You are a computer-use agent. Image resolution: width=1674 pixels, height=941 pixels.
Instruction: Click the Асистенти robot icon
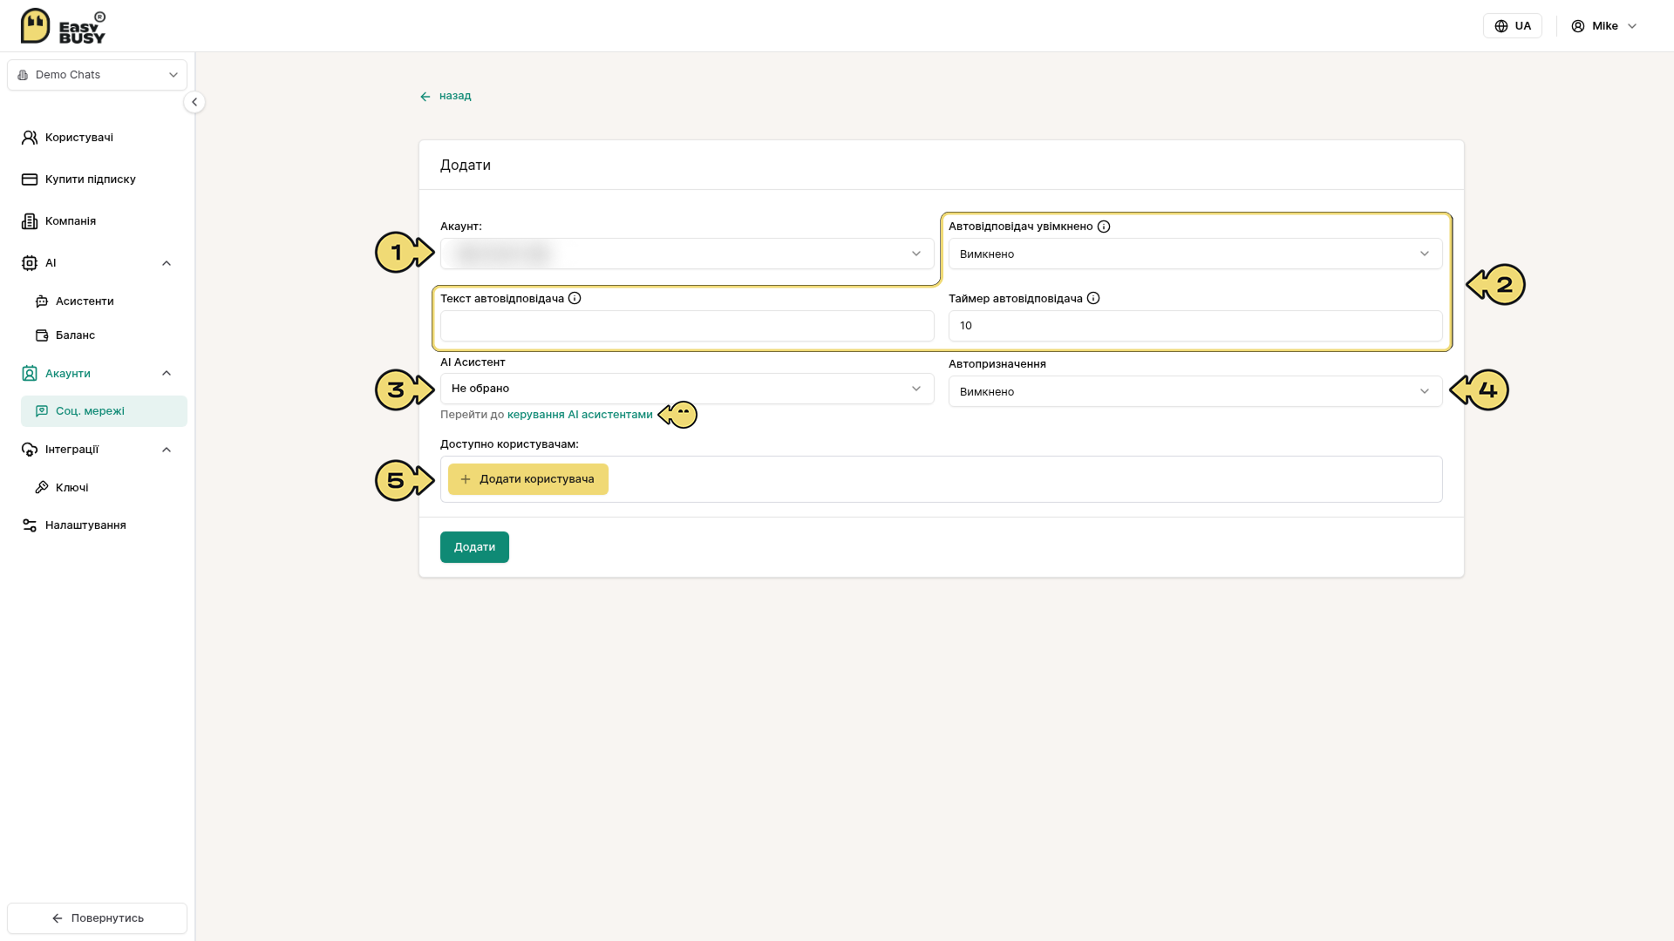pos(42,301)
